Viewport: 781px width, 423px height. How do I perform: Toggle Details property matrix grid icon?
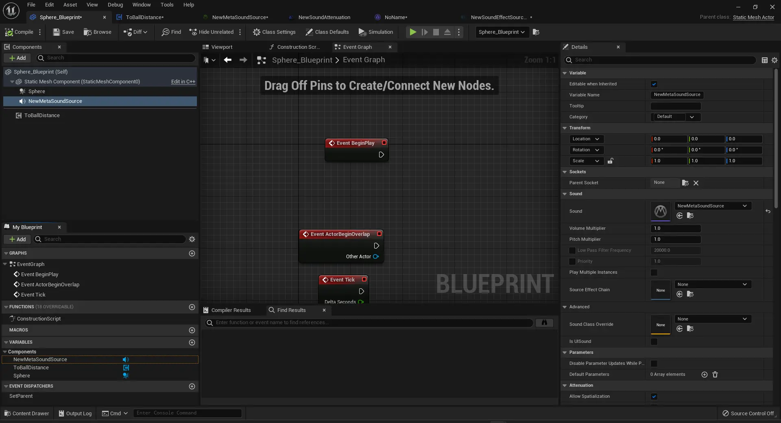coord(765,60)
